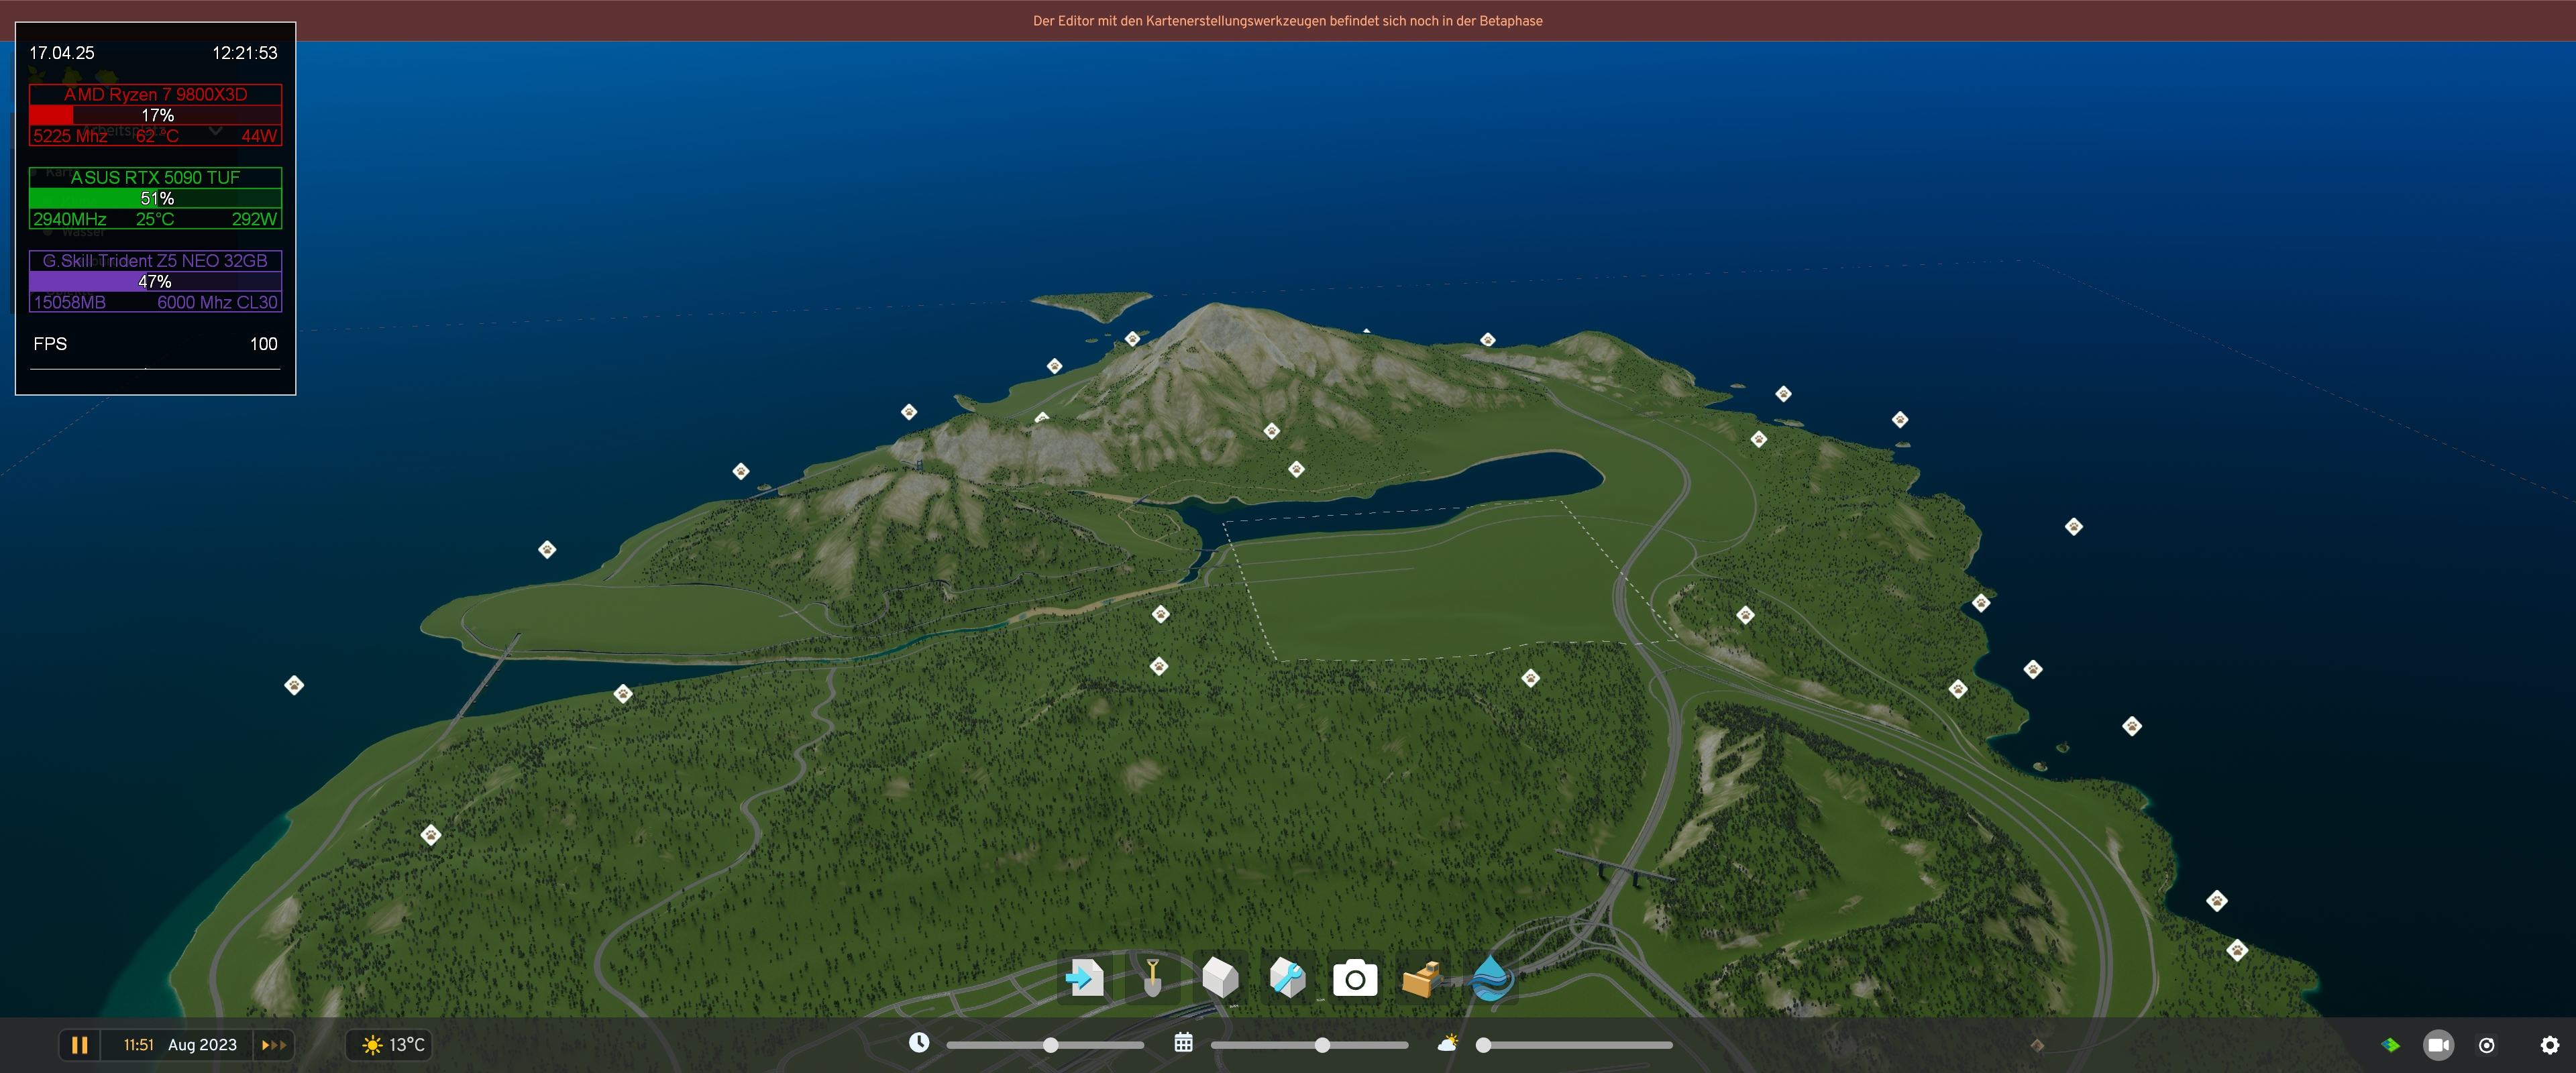Pause the simulation
The height and width of the screenshot is (1073, 2576).
click(80, 1045)
